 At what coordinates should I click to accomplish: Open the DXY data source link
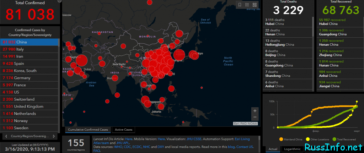pyautogui.click(x=161, y=147)
